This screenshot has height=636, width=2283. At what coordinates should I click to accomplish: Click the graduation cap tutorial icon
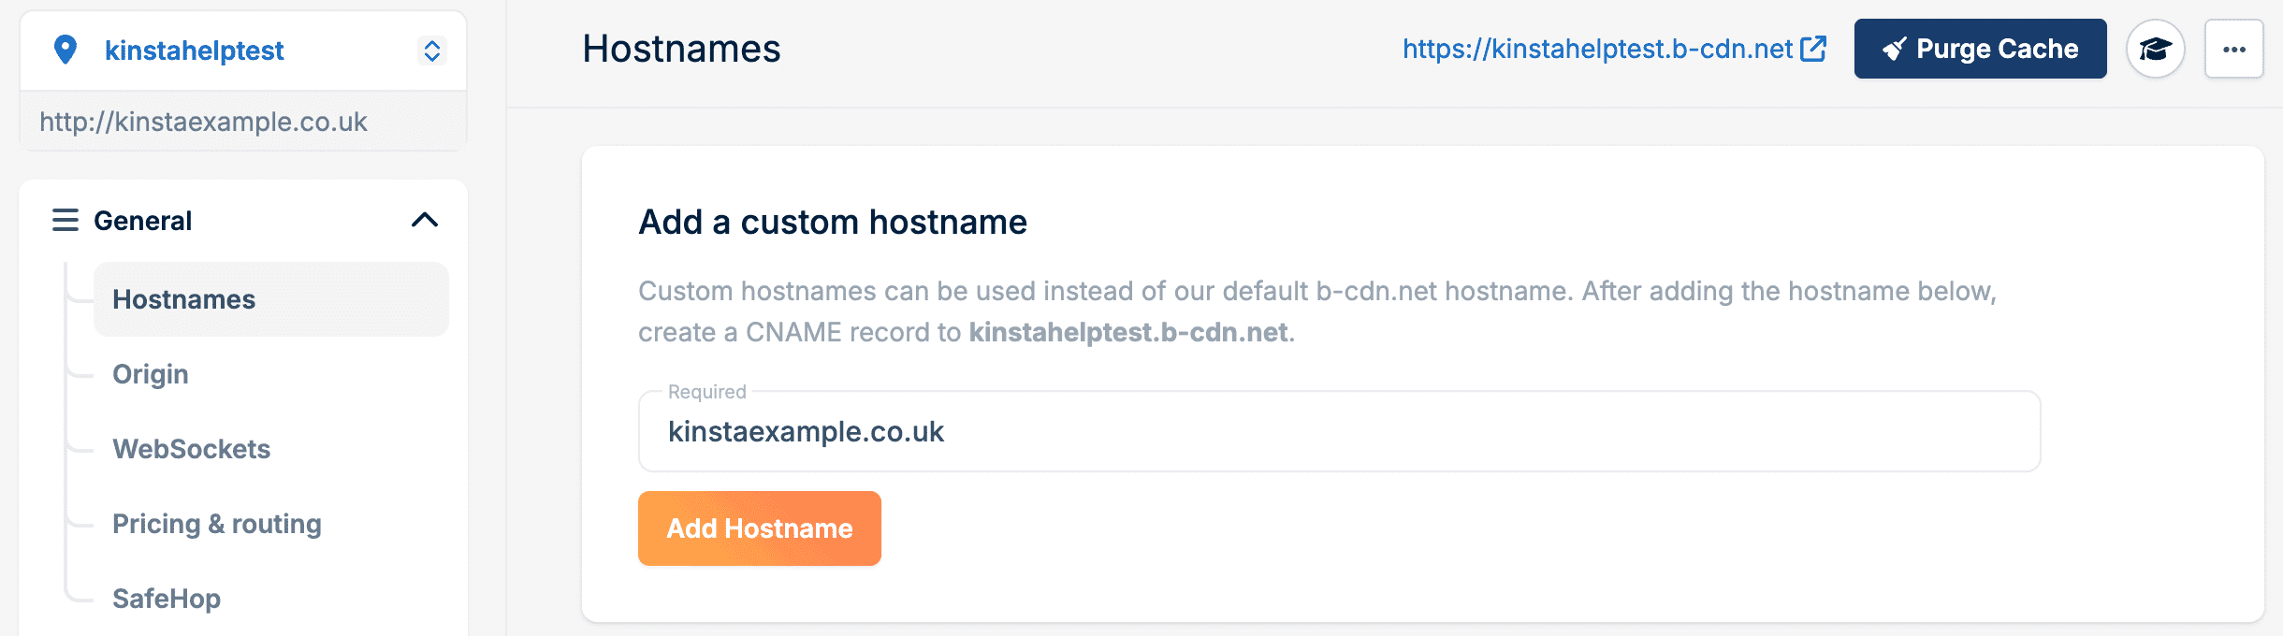click(2157, 49)
